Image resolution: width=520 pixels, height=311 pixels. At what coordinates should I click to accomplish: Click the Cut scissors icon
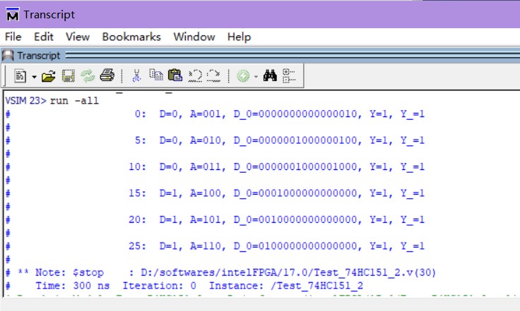pyautogui.click(x=136, y=75)
